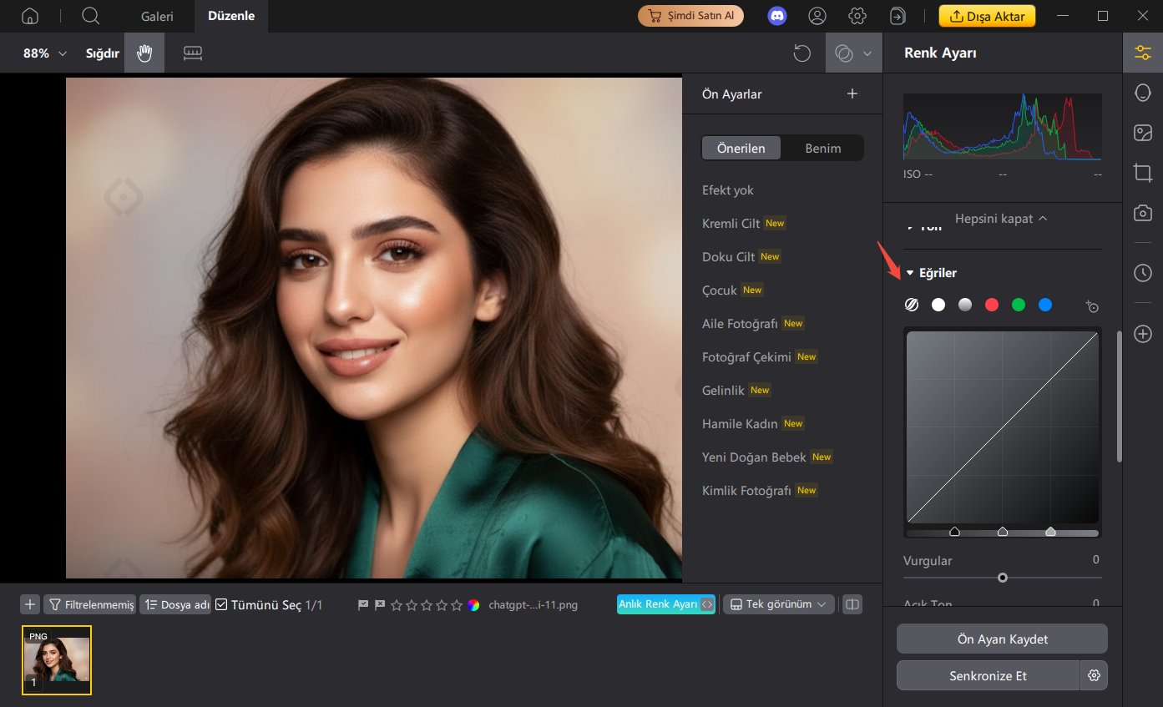Open the Renk Ayarı adjustments panel icon
The width and height of the screenshot is (1163, 707).
click(x=1142, y=52)
